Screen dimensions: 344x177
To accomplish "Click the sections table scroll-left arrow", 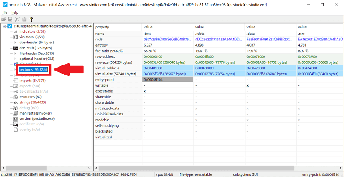I will (x=96, y=168).
